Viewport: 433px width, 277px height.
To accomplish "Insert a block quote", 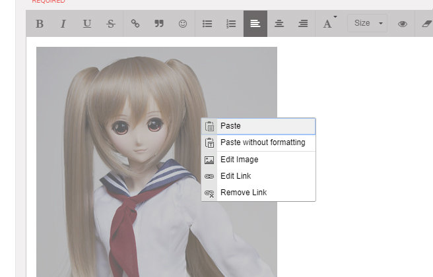I will click(159, 24).
